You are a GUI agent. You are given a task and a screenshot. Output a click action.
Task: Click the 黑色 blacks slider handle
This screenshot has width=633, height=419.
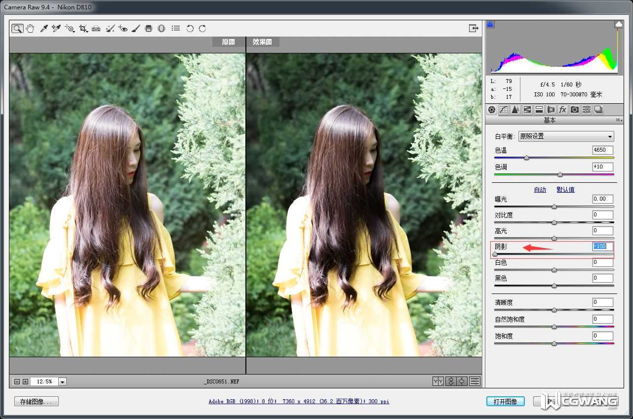pos(554,286)
